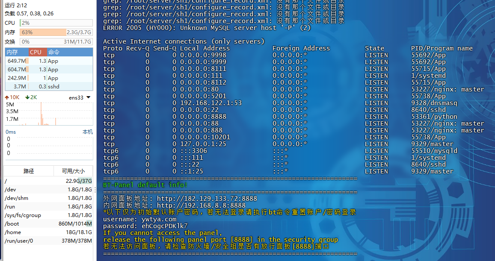Click the external panel URL http://182.129.133.72:8888
The width and height of the screenshot is (495, 261).
207,199
